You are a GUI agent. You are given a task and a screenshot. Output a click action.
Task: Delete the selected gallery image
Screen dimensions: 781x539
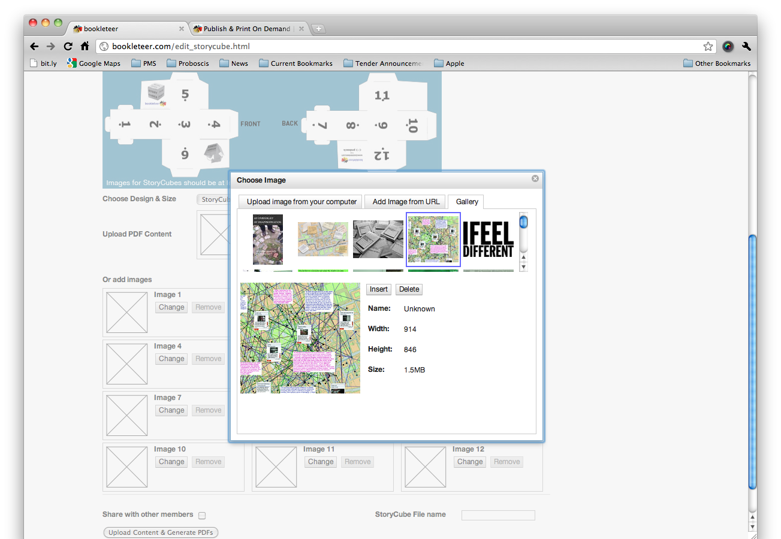click(409, 289)
